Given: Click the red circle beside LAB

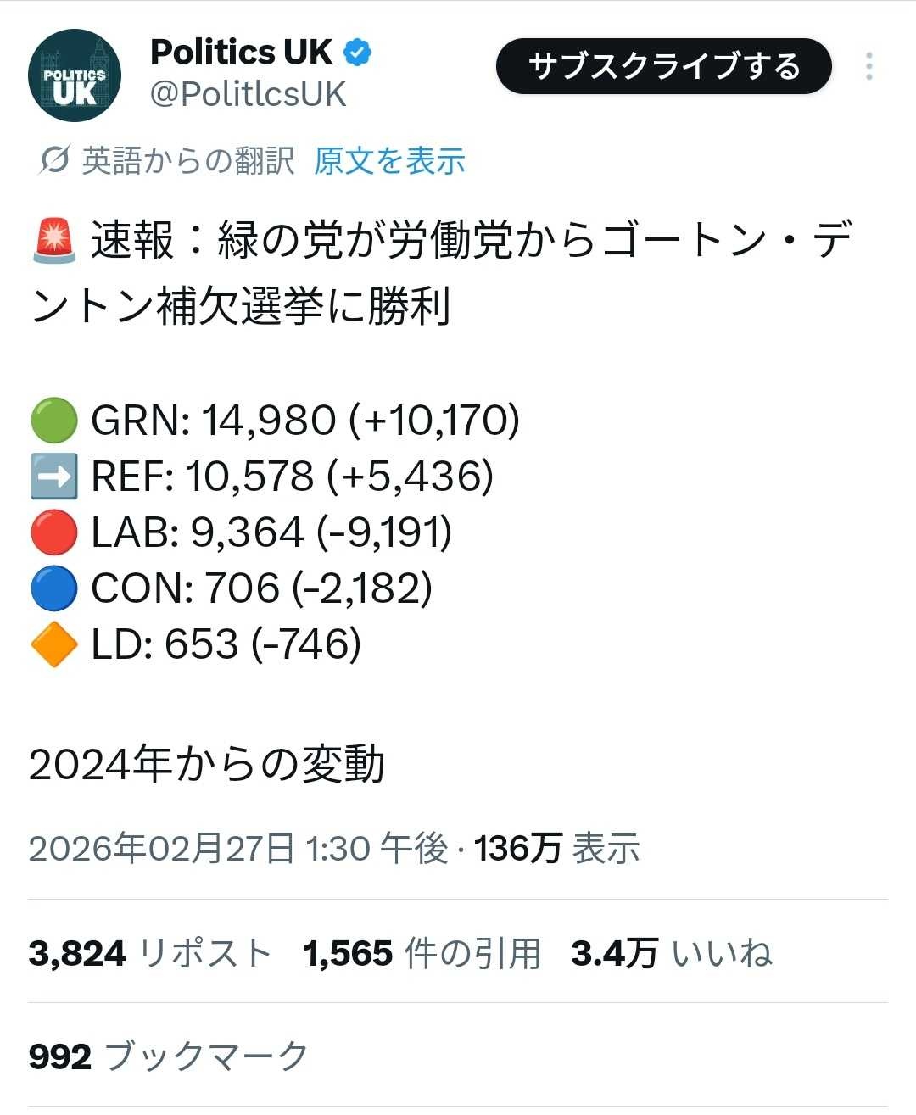Looking at the screenshot, I should coord(54,532).
